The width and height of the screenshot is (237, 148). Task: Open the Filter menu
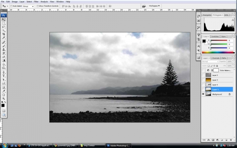[x=36, y=2]
